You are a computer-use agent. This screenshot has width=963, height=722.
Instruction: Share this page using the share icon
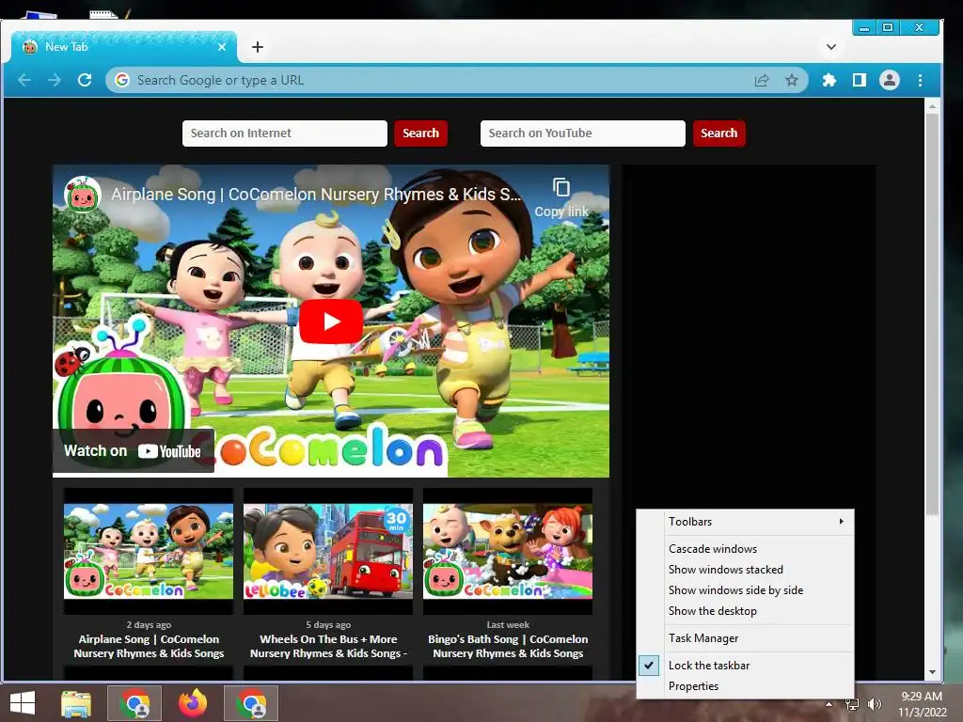pyautogui.click(x=762, y=80)
